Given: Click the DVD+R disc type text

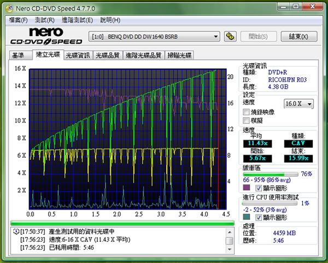Looking at the screenshot, I should [278, 73].
